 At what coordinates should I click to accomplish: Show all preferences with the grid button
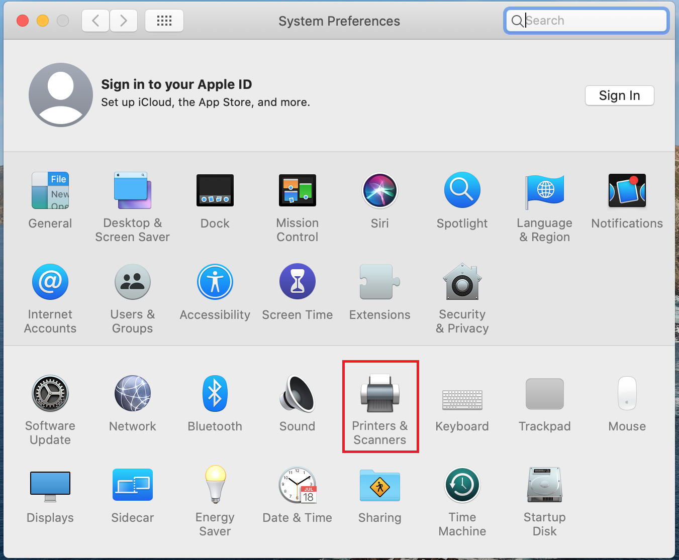pos(164,21)
